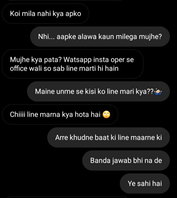Click the word 'Watsapp' in the message
Viewport: 177px width, 198px height.
click(x=77, y=60)
